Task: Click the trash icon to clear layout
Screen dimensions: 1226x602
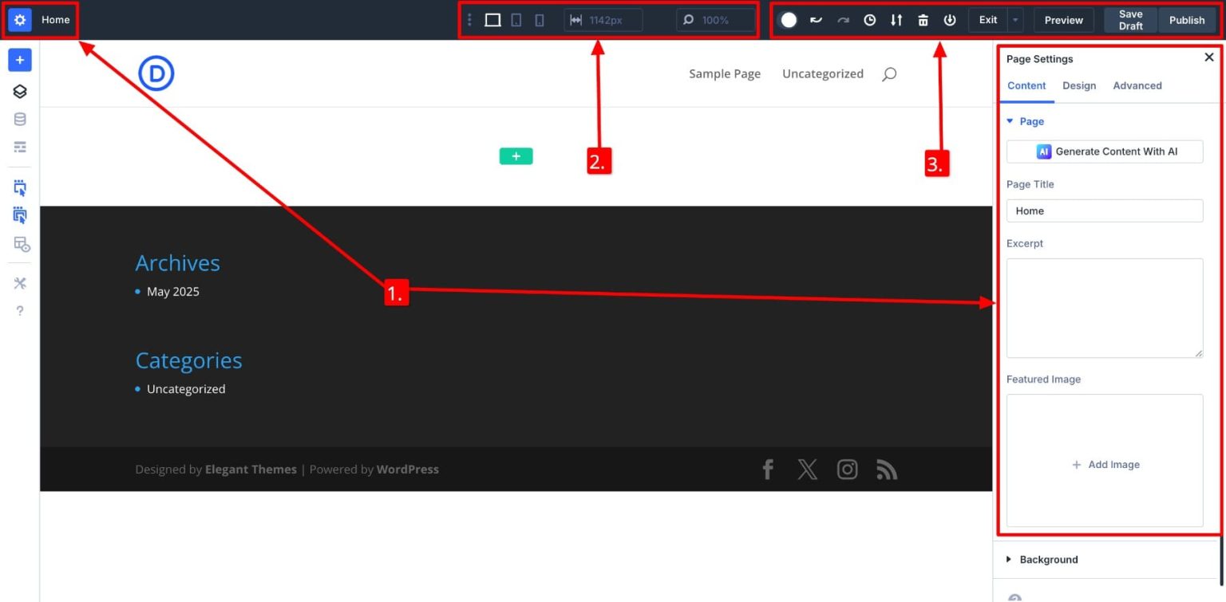Action: pos(923,19)
